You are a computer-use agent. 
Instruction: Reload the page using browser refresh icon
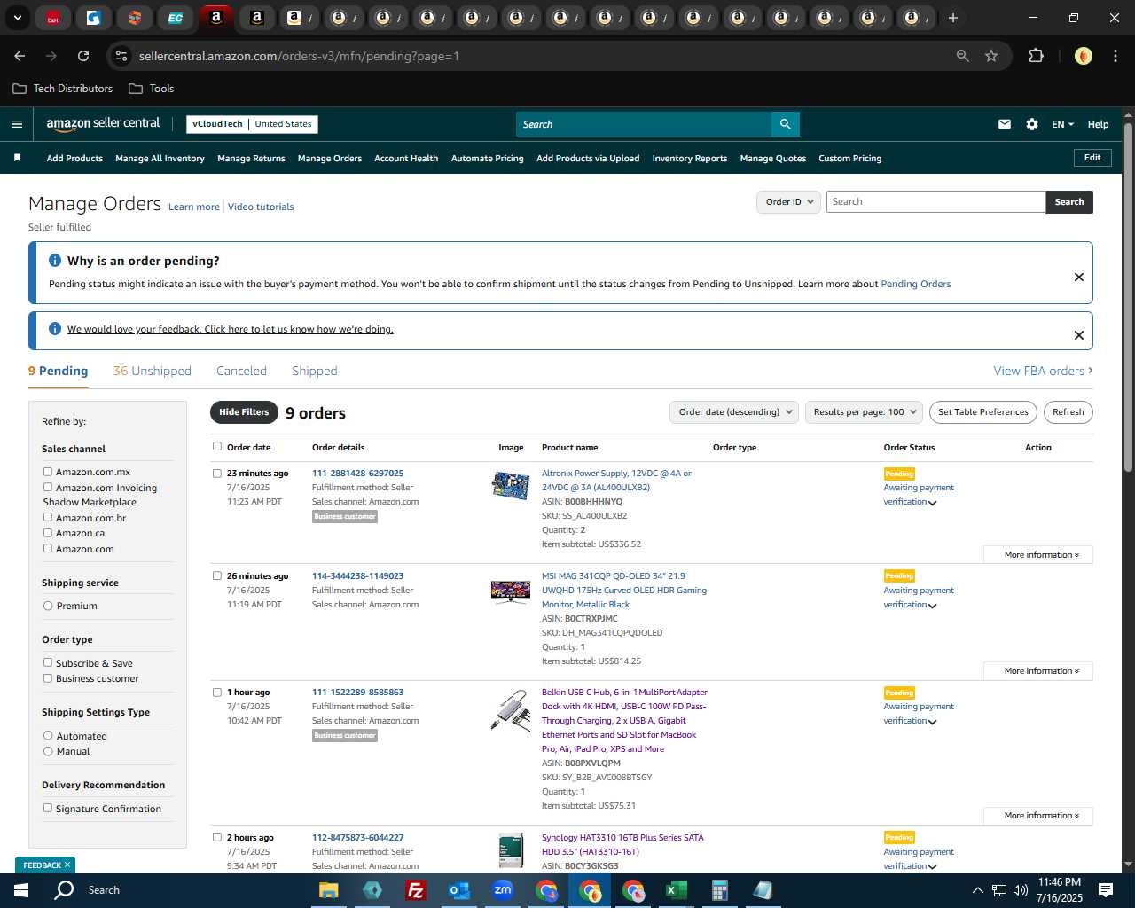[83, 56]
